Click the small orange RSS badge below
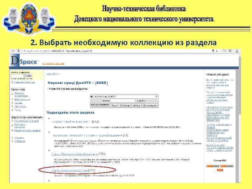The width and height of the screenshot is (252, 189). 220,170
